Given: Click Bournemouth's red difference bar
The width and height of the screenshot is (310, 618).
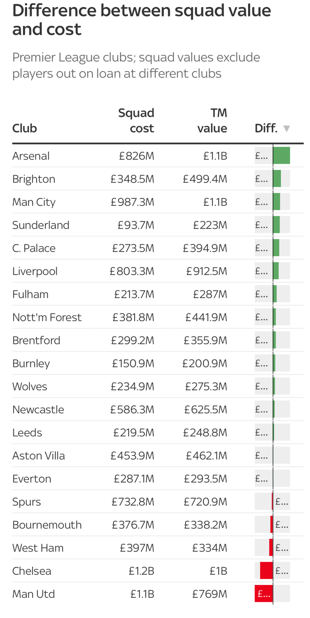Looking at the screenshot, I should 272,524.
